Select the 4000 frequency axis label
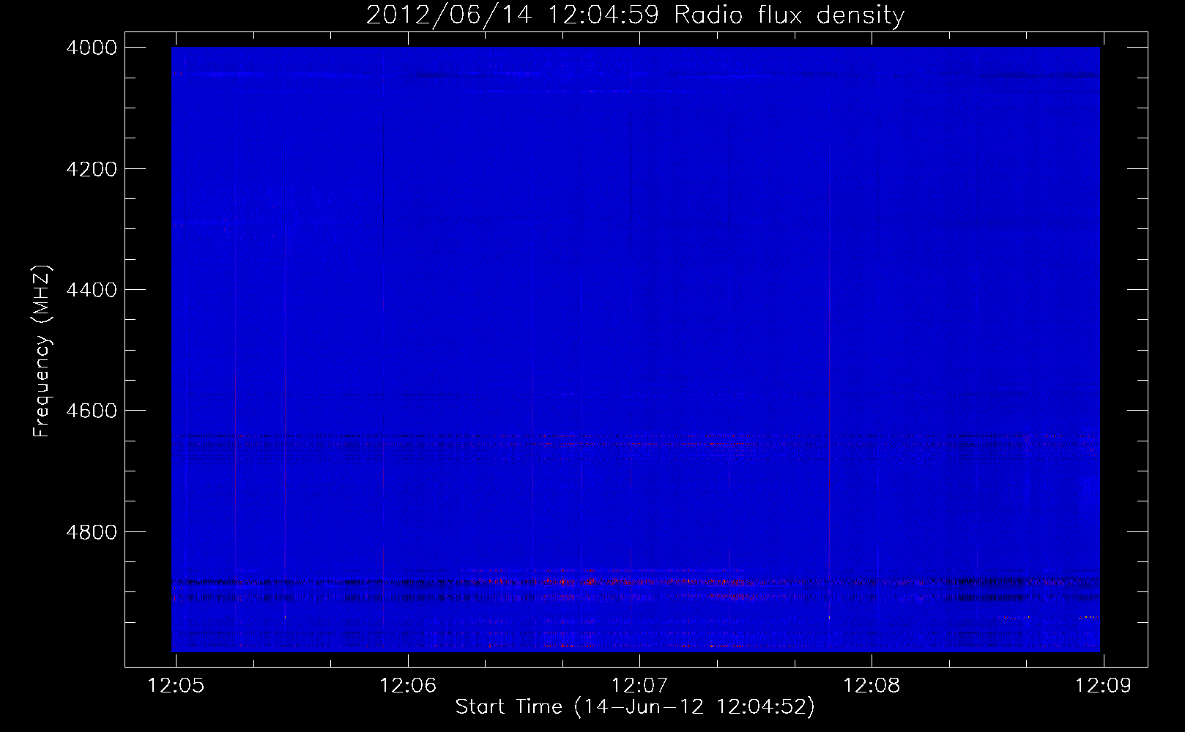 pos(92,48)
